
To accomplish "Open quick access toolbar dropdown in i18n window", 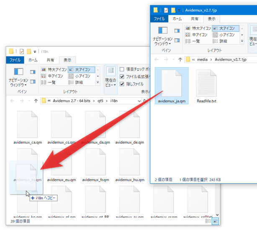I will [x=35, y=52].
